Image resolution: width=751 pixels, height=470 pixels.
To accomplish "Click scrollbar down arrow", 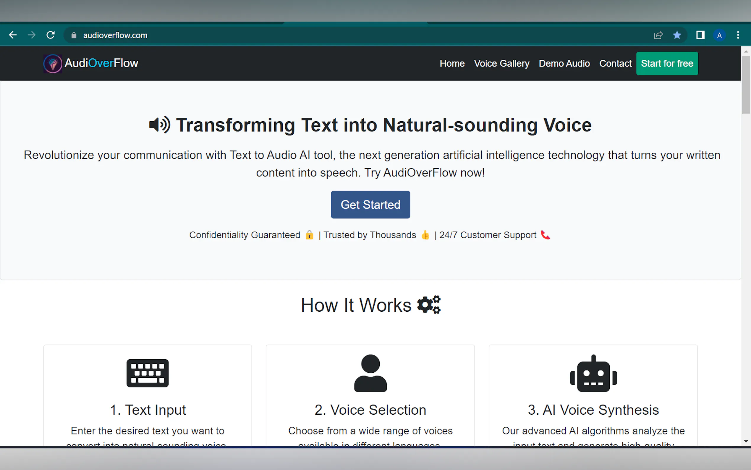I will pos(746,441).
